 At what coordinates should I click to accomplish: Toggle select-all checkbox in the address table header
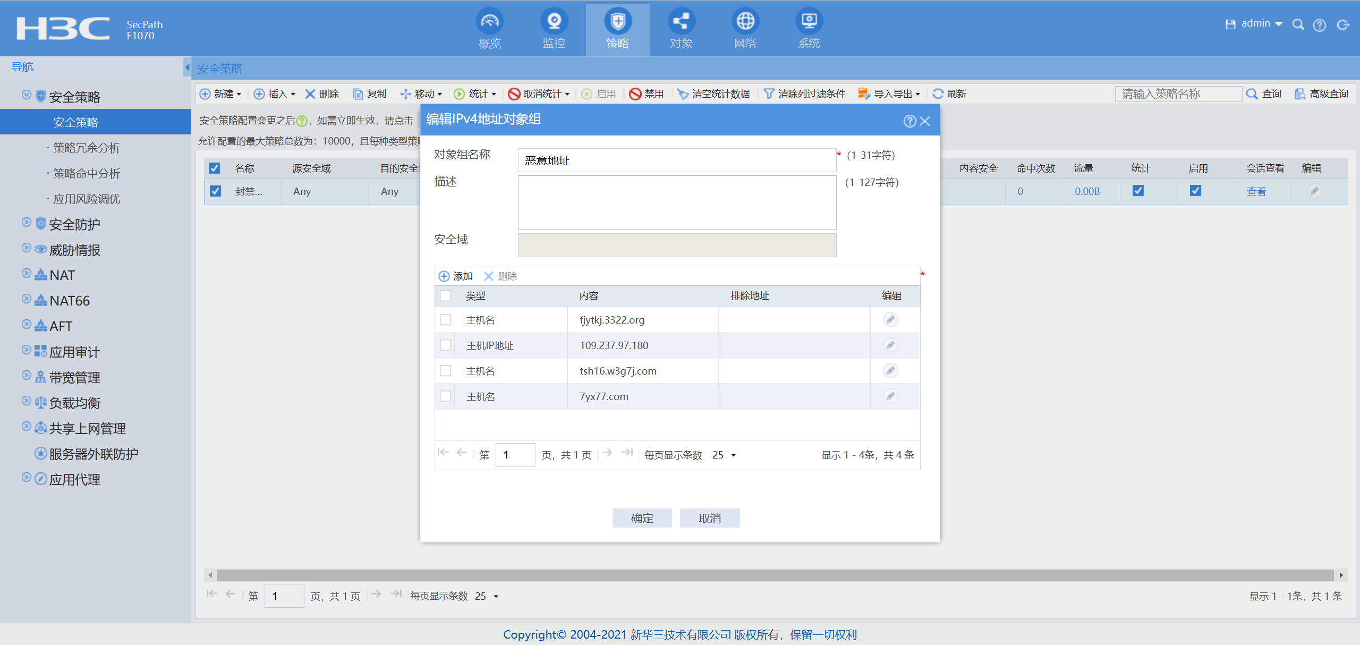pos(446,295)
